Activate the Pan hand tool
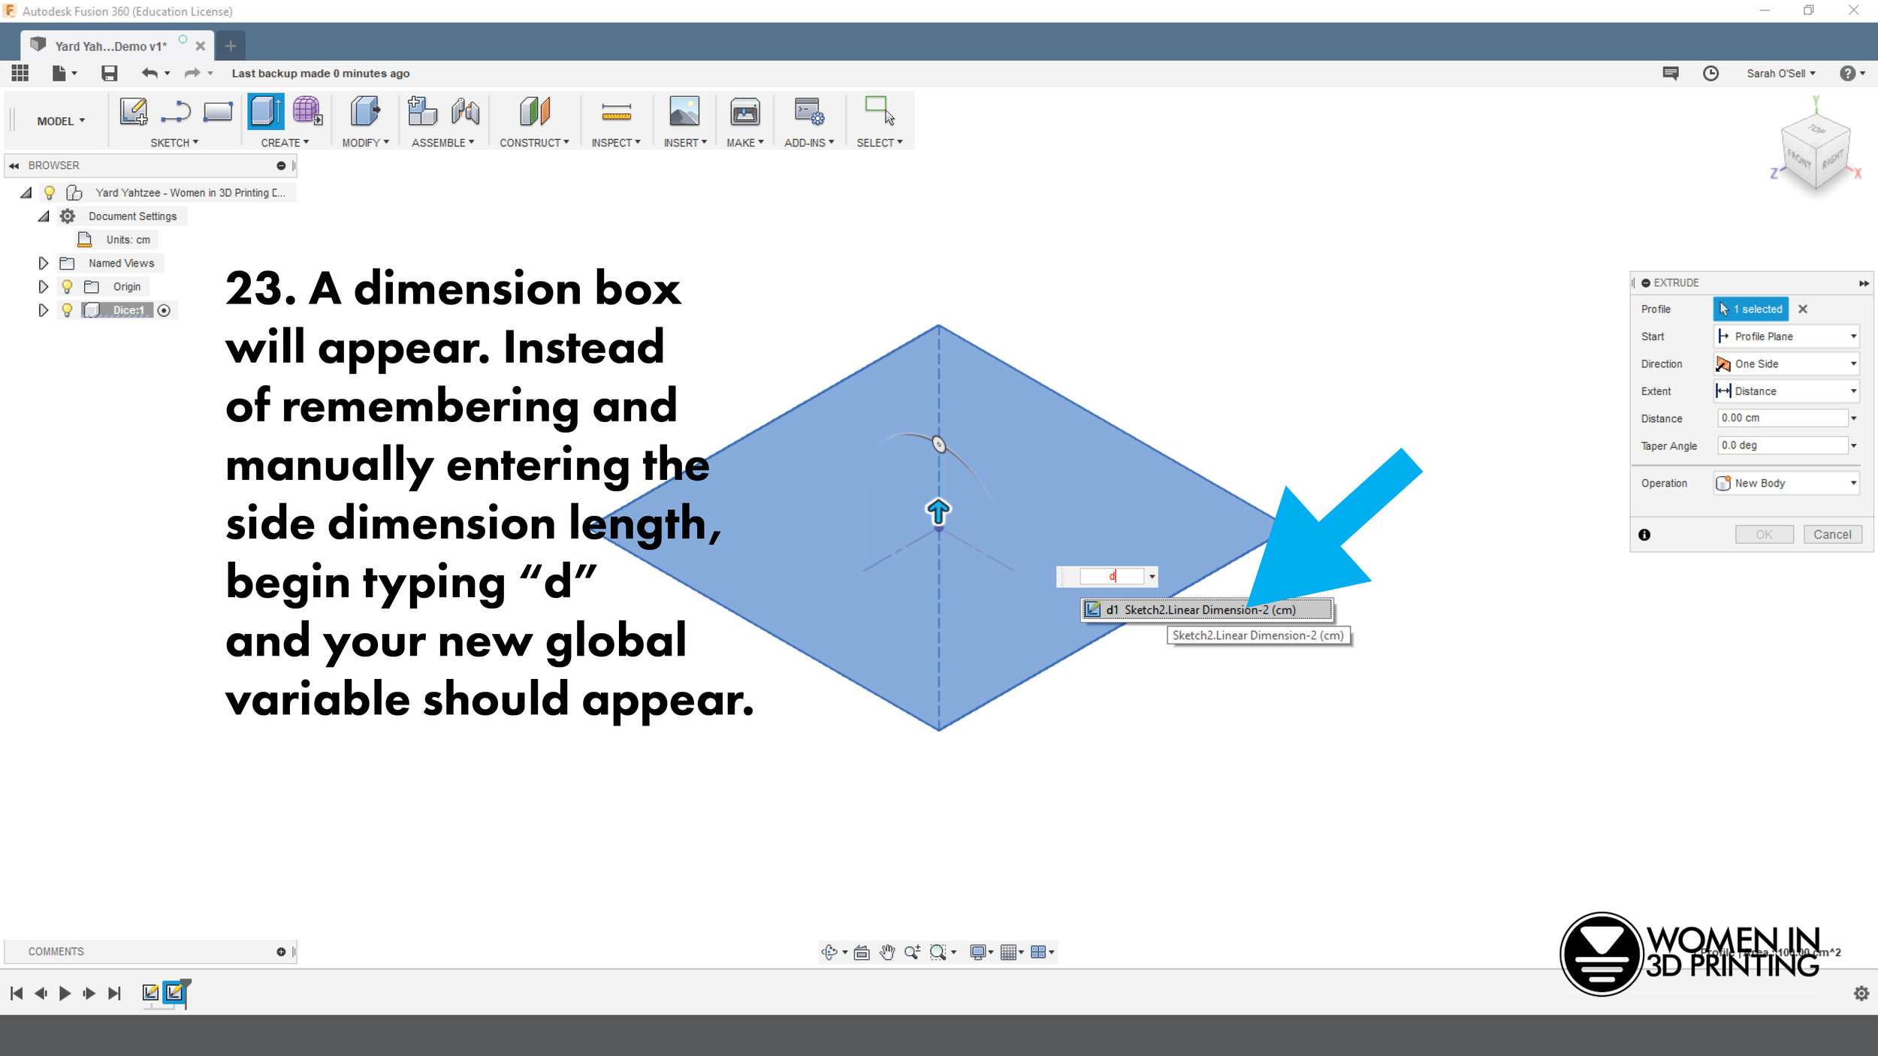 (887, 952)
